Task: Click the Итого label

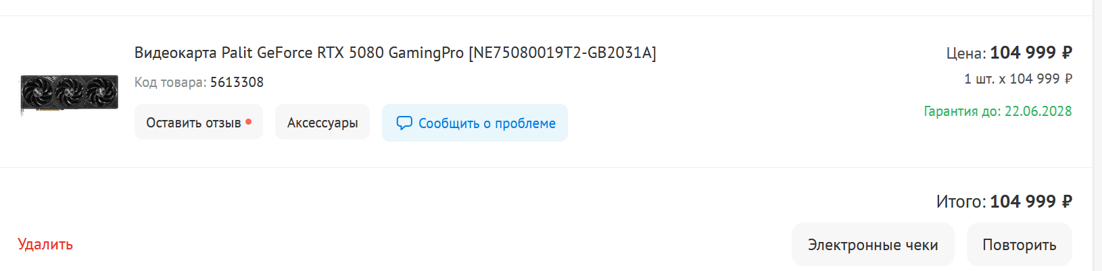Action: 961,202
